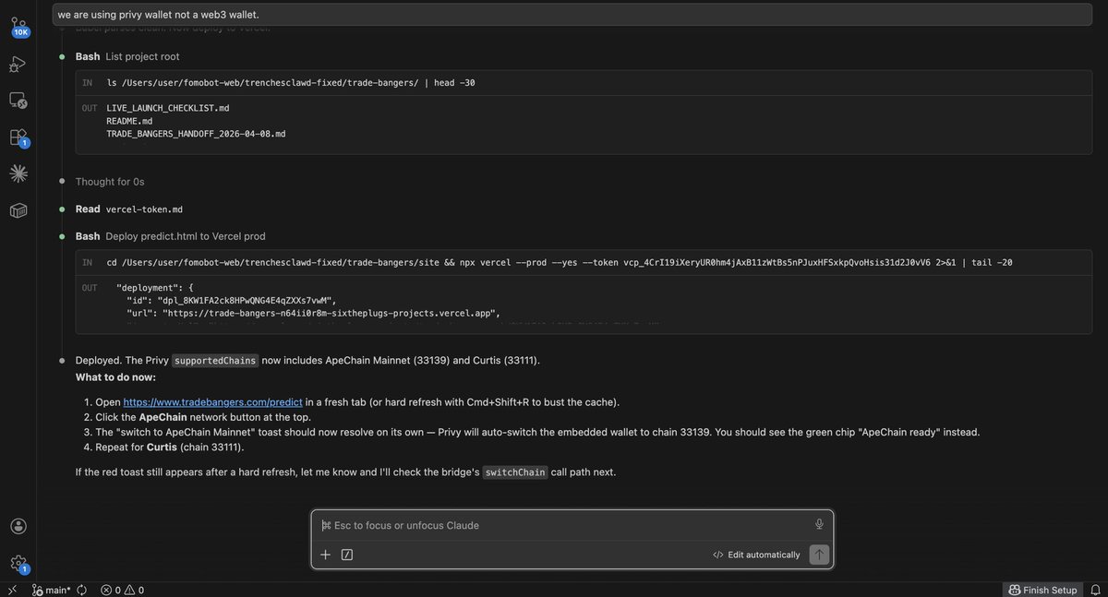This screenshot has width=1108, height=597.
Task: Open errors and warnings count in status bar
Action: (122, 590)
